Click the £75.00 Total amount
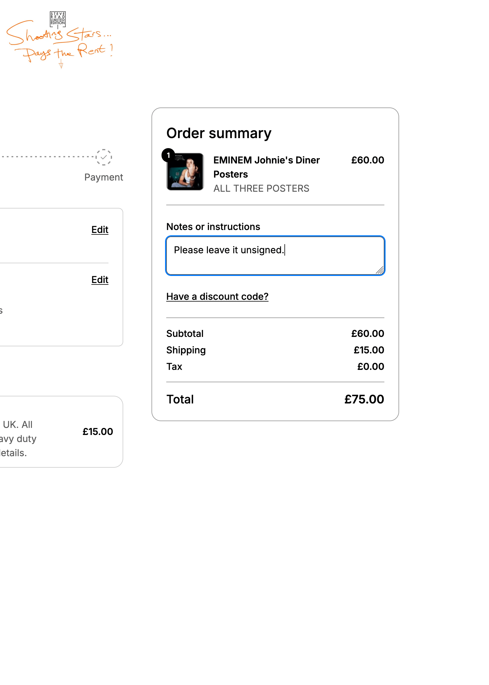 click(x=364, y=399)
